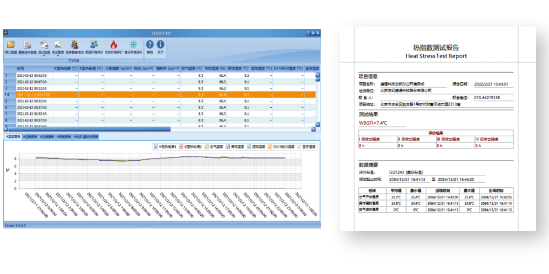This screenshot has width=549, height=274.
Task: Click the 帮助 help question mark icon
Action: pos(150,45)
